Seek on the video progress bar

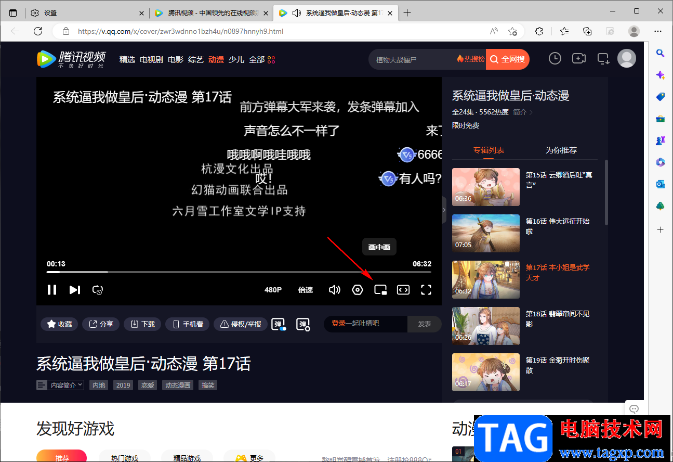pyautogui.click(x=239, y=272)
